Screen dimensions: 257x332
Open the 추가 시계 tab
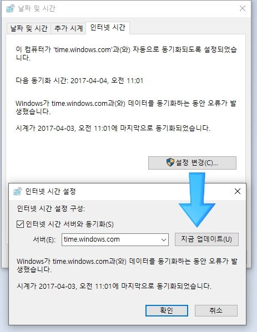[68, 28]
